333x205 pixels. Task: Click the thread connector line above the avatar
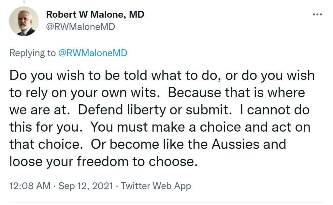coord(24,2)
